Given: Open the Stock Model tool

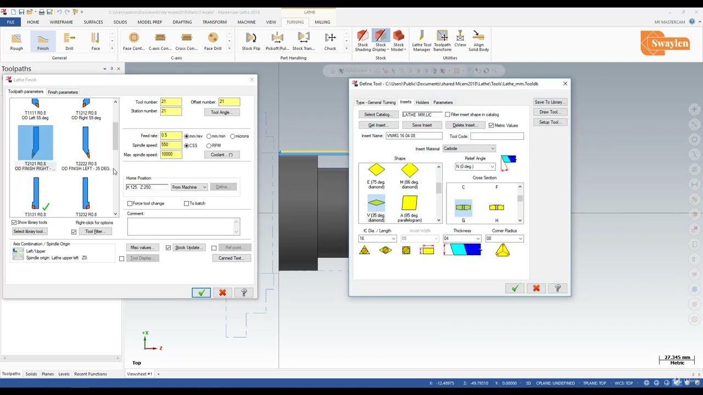Looking at the screenshot, I should [x=398, y=41].
